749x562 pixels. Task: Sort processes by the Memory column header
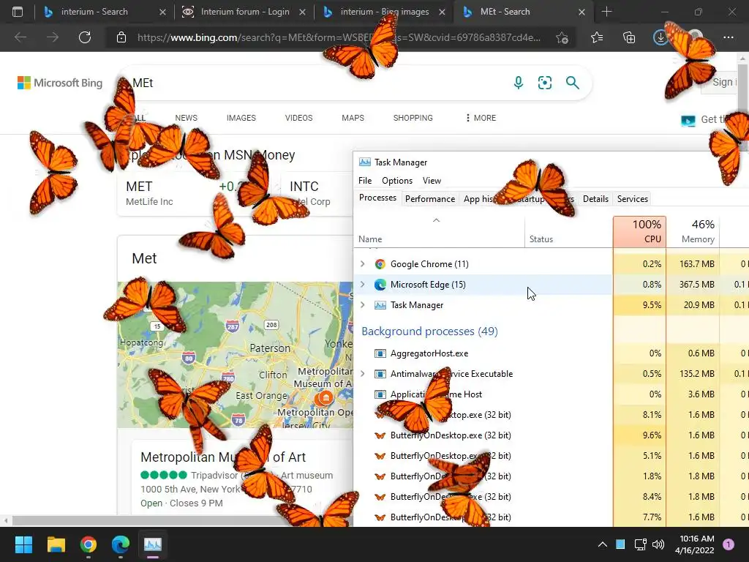[x=693, y=231]
